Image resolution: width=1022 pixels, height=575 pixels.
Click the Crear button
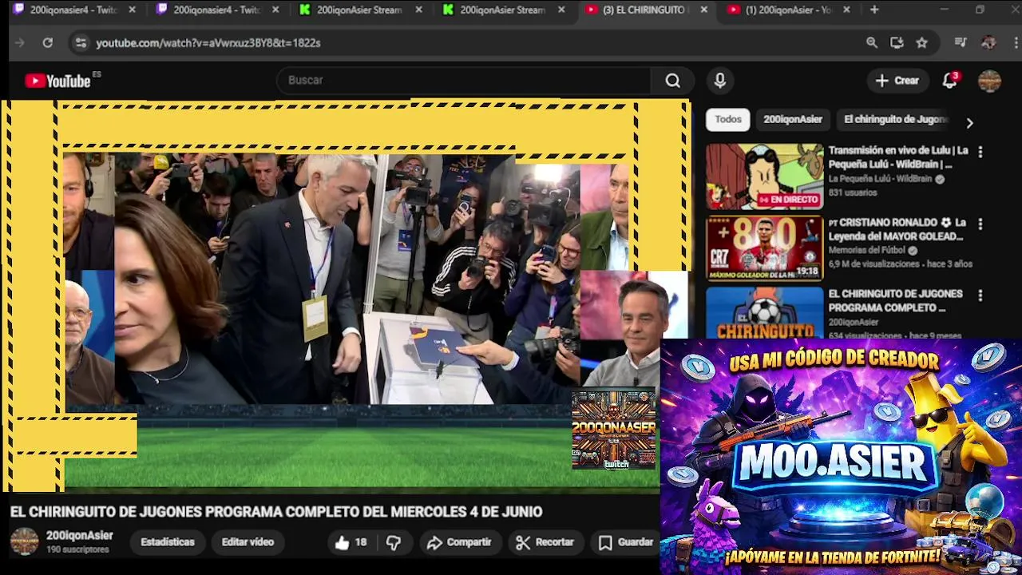point(897,81)
